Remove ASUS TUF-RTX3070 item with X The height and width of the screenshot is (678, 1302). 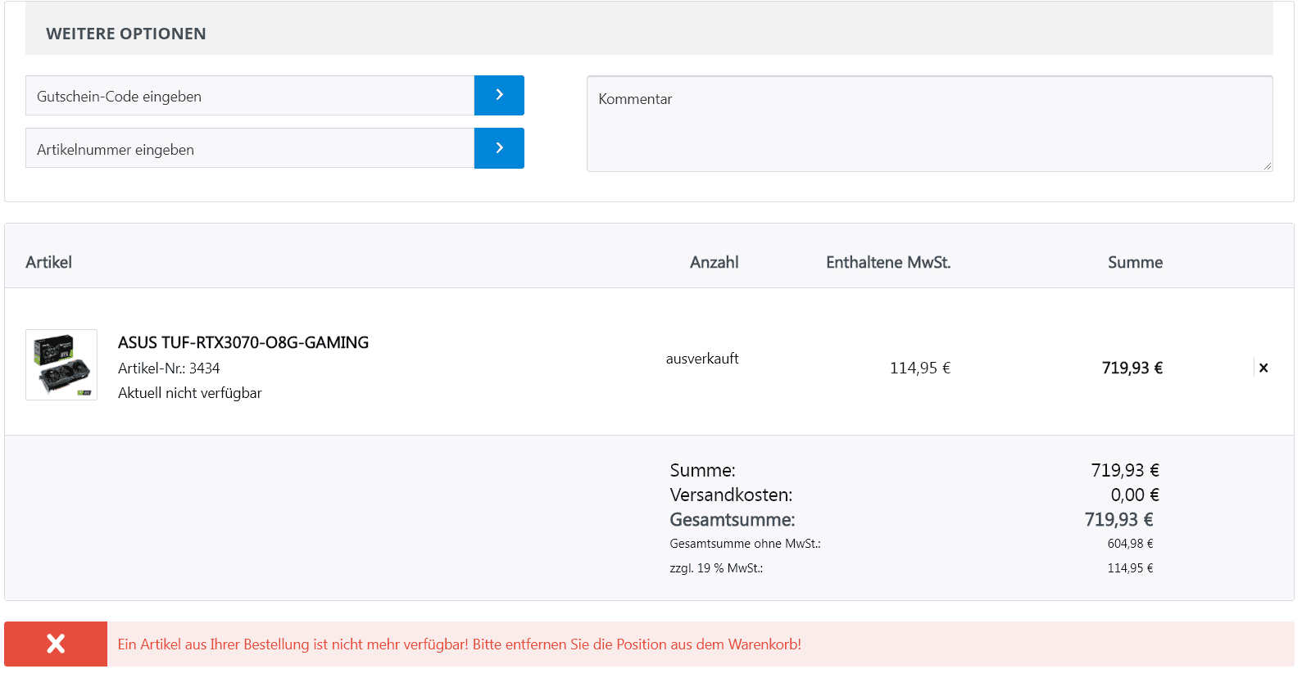(x=1263, y=368)
